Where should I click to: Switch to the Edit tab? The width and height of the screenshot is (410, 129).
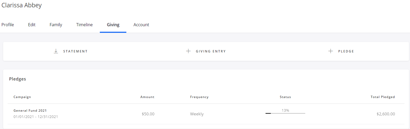point(32,25)
